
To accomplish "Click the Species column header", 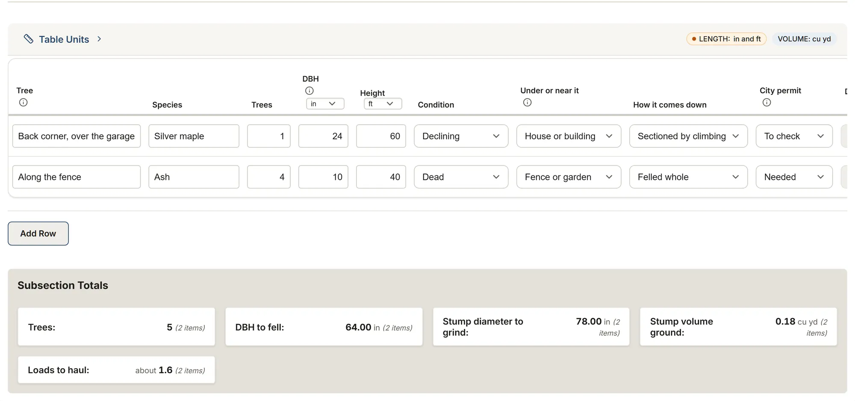I will point(167,105).
